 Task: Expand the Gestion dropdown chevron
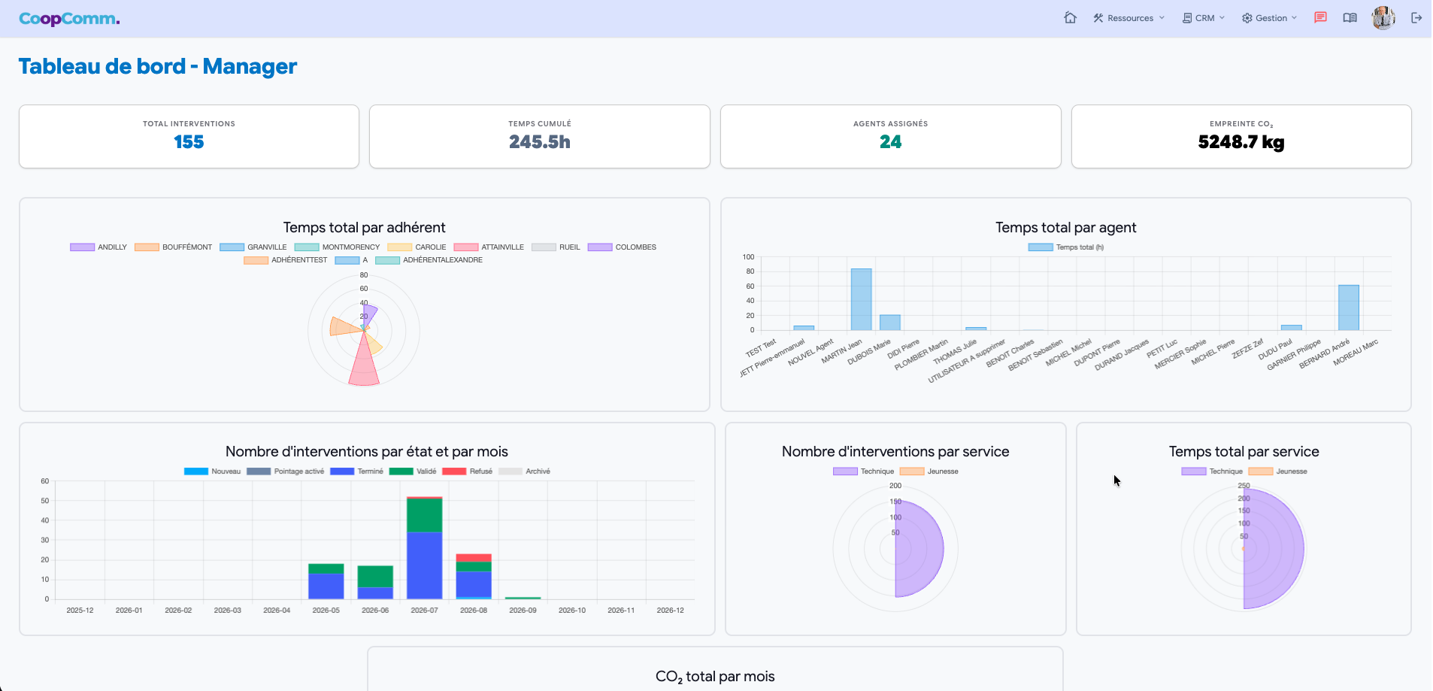coord(1294,18)
